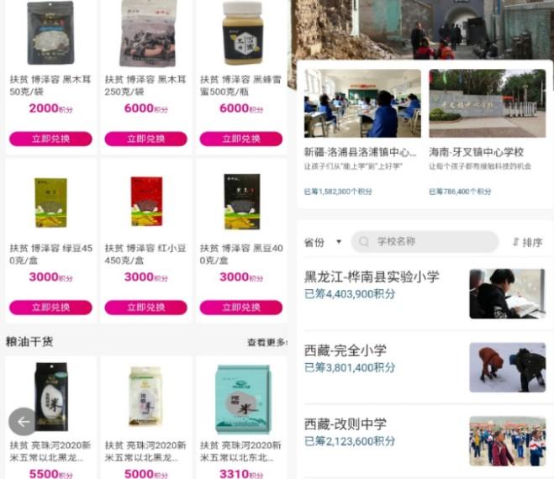Focus the 学校名称 search input field
The height and width of the screenshot is (479, 554).
pyautogui.click(x=425, y=242)
